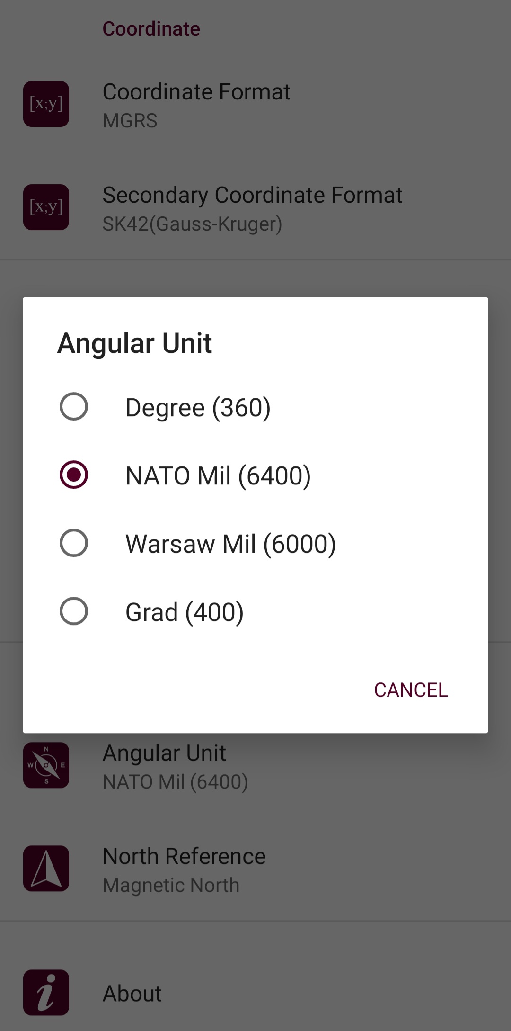Open the Coordinate Format setting
Image resolution: width=511 pixels, height=1031 pixels.
pyautogui.click(x=255, y=105)
